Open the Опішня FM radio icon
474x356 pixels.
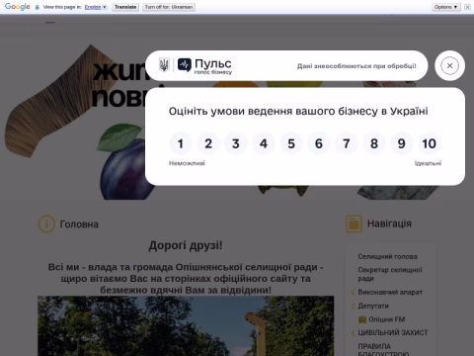tap(362, 319)
